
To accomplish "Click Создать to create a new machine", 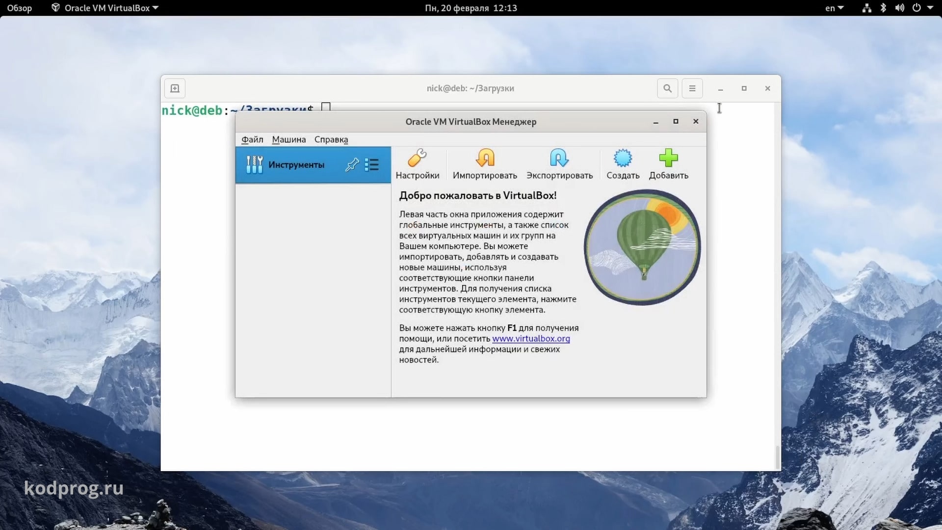I will tap(623, 164).
